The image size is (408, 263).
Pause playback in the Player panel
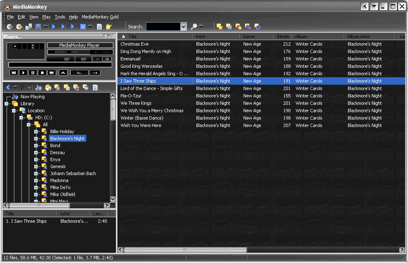33,73
